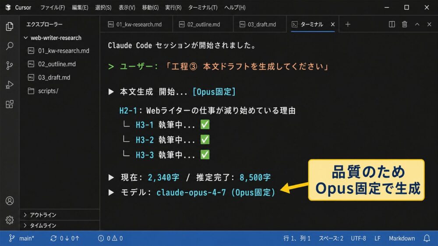This screenshot has height=246, width=438.
Task: Close the panel with X icon
Action: (429, 24)
